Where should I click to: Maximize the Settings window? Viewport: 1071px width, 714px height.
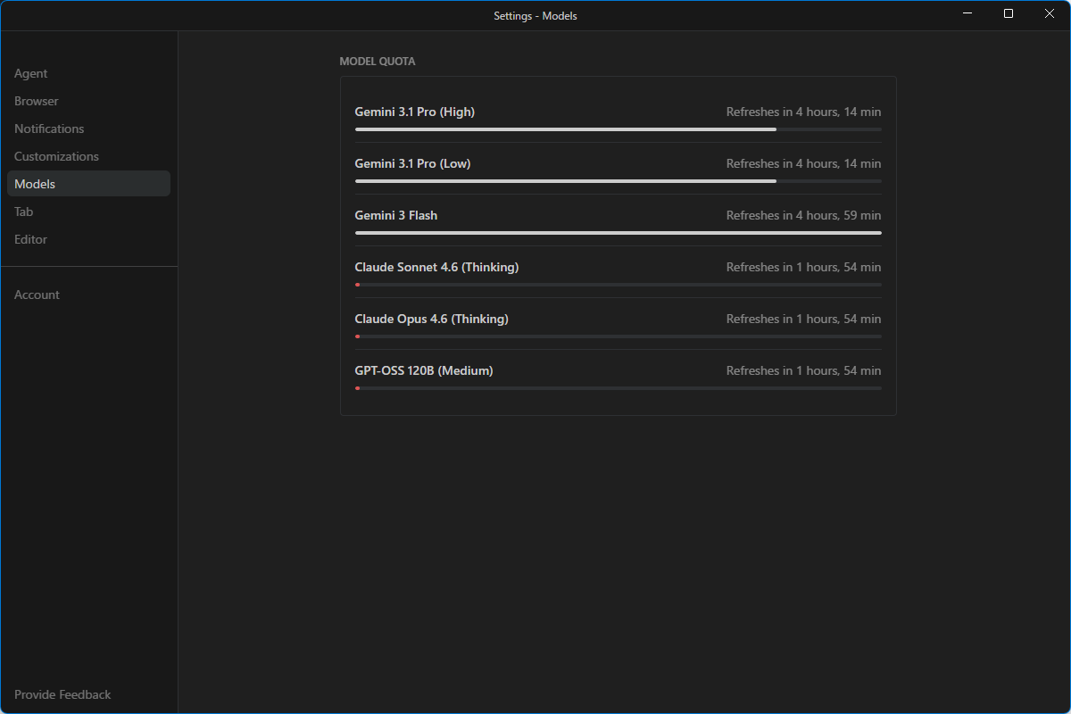[x=1009, y=13]
